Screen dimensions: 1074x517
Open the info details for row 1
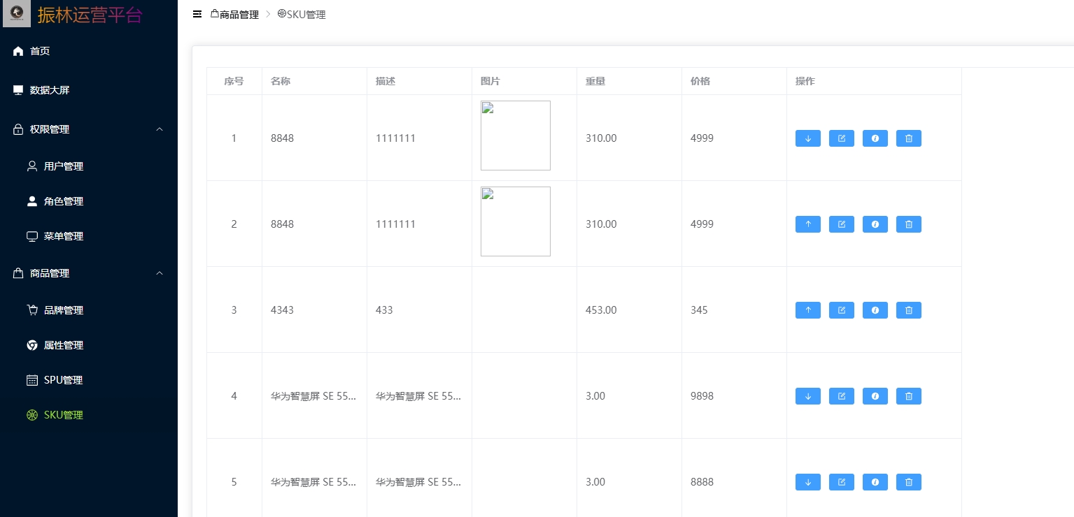[875, 138]
